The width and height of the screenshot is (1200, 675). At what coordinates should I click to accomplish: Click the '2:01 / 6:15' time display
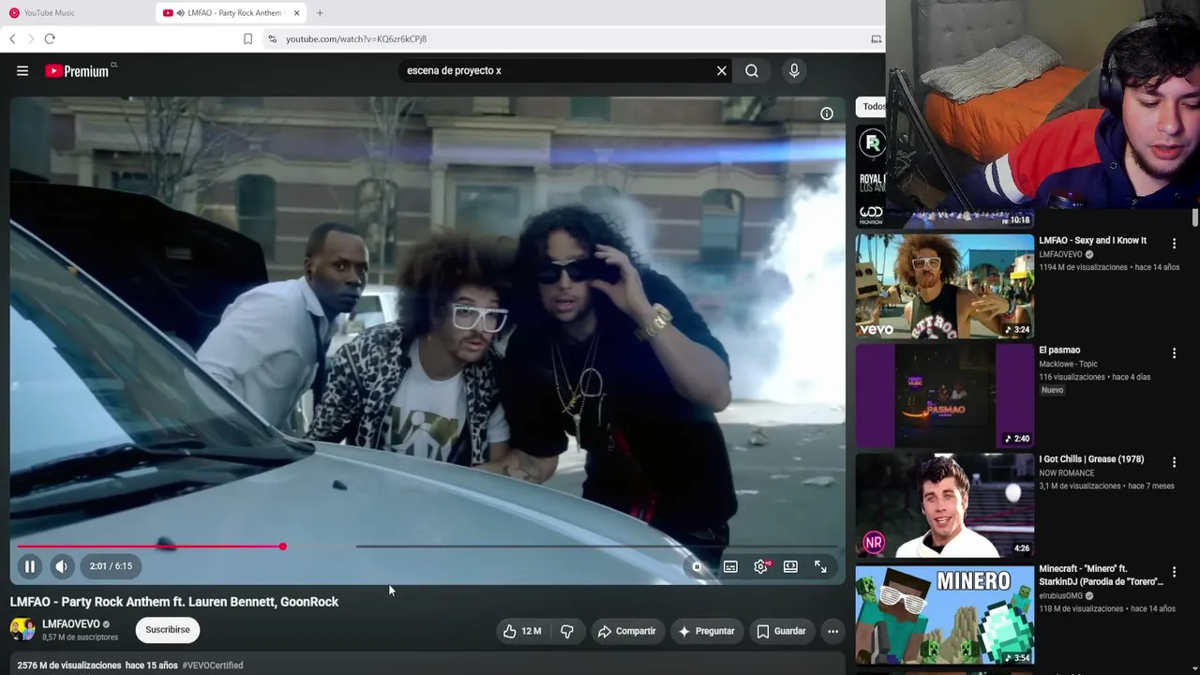click(x=111, y=566)
